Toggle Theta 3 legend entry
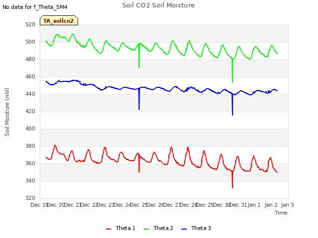Image resolution: width=318 pixels, height=238 pixels. 196,228
